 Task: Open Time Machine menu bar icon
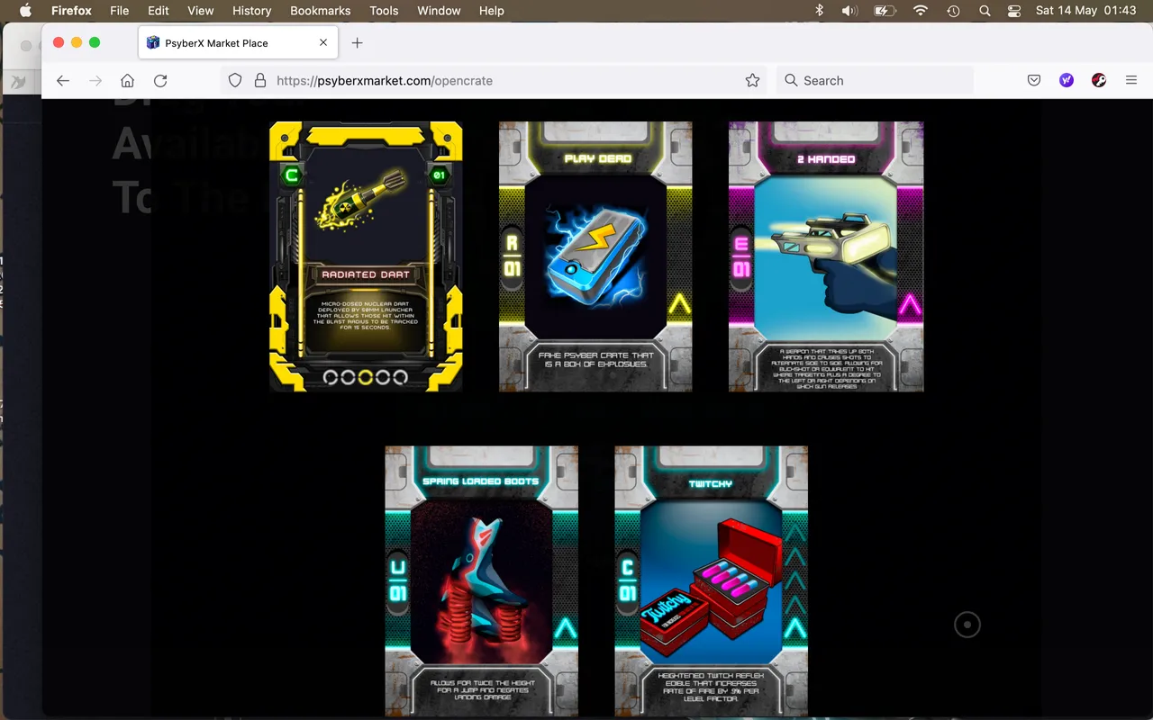point(953,11)
